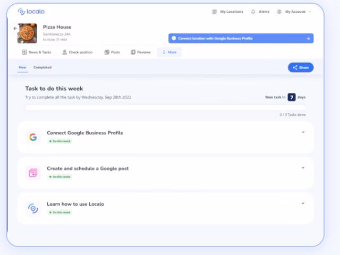Open Create and schedule a Google post title
The height and width of the screenshot is (255, 340).
tap(88, 168)
